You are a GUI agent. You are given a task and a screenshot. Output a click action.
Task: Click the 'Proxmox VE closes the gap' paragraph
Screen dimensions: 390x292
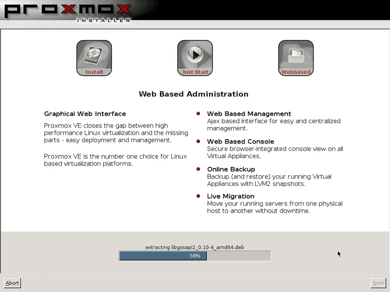click(x=116, y=133)
